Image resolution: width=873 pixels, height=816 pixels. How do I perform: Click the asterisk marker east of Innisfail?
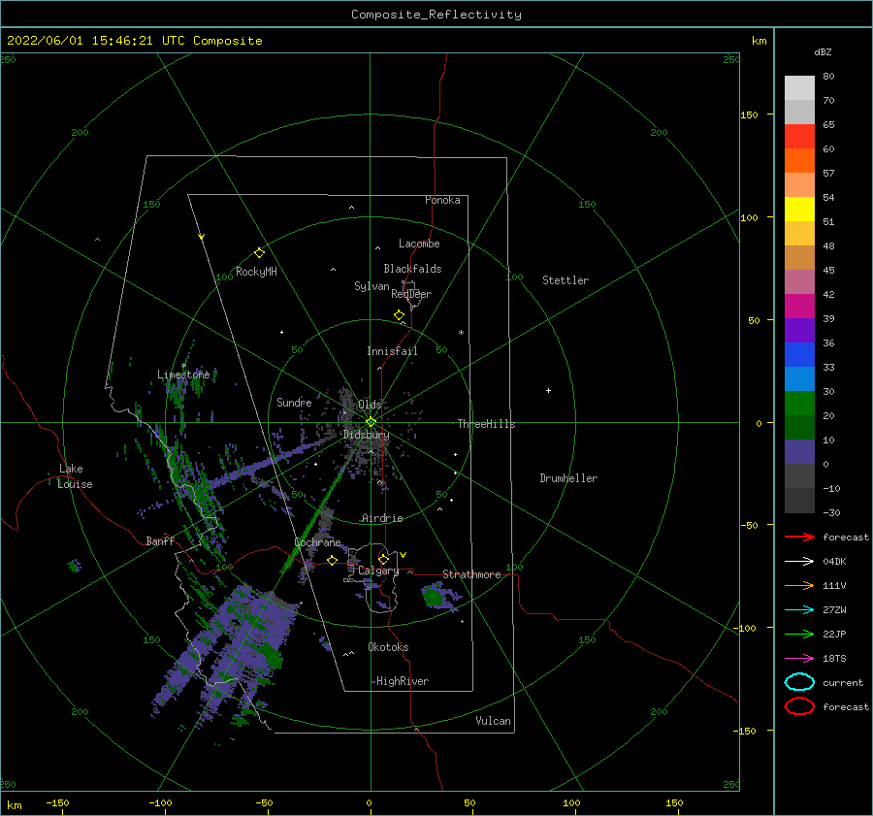(461, 333)
